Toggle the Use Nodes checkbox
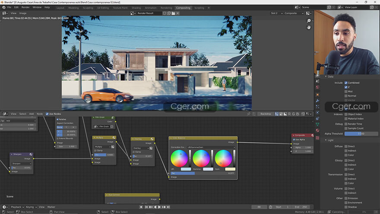This screenshot has height=214, width=380. pos(47,114)
